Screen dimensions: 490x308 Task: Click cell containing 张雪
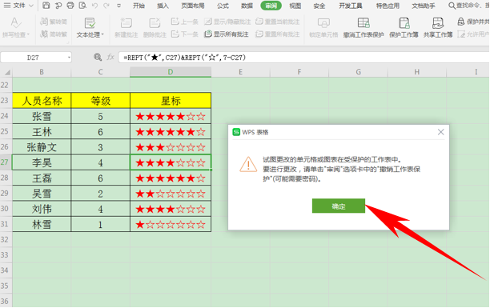pyautogui.click(x=42, y=116)
